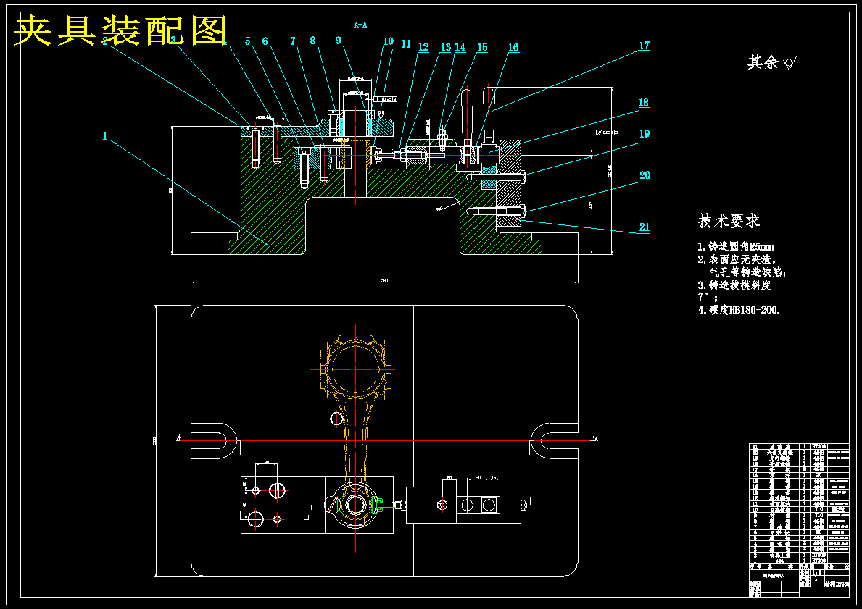Select part balloon number 12
The width and height of the screenshot is (862, 609).
423,46
